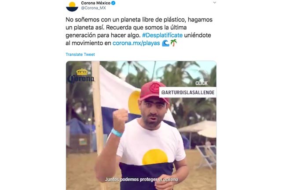The height and width of the screenshot is (190, 286).
Task: Visit the @Corona_MX handle
Action: click(x=93, y=8)
